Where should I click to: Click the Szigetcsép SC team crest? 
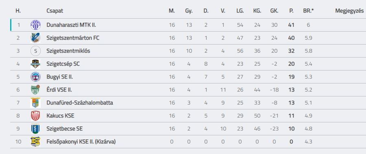coord(35,64)
